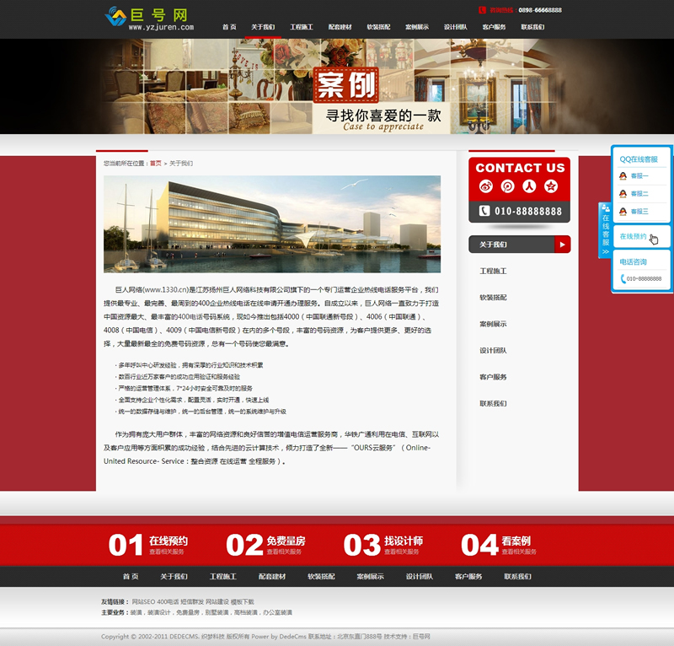Open the 模板下载 friendly link in footer

(242, 602)
